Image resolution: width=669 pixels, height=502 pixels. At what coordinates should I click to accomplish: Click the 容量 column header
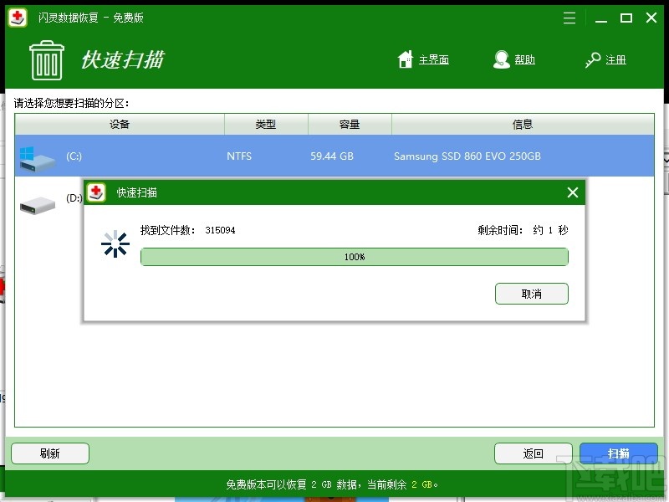point(350,124)
